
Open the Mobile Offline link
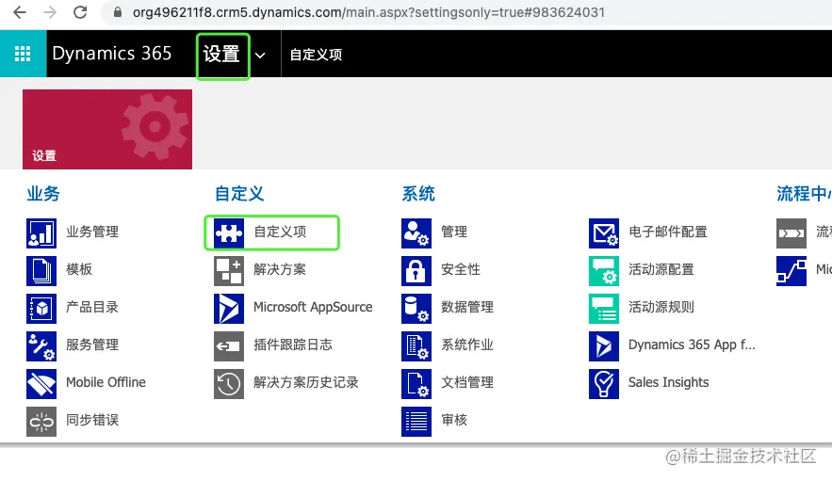pyautogui.click(x=106, y=382)
